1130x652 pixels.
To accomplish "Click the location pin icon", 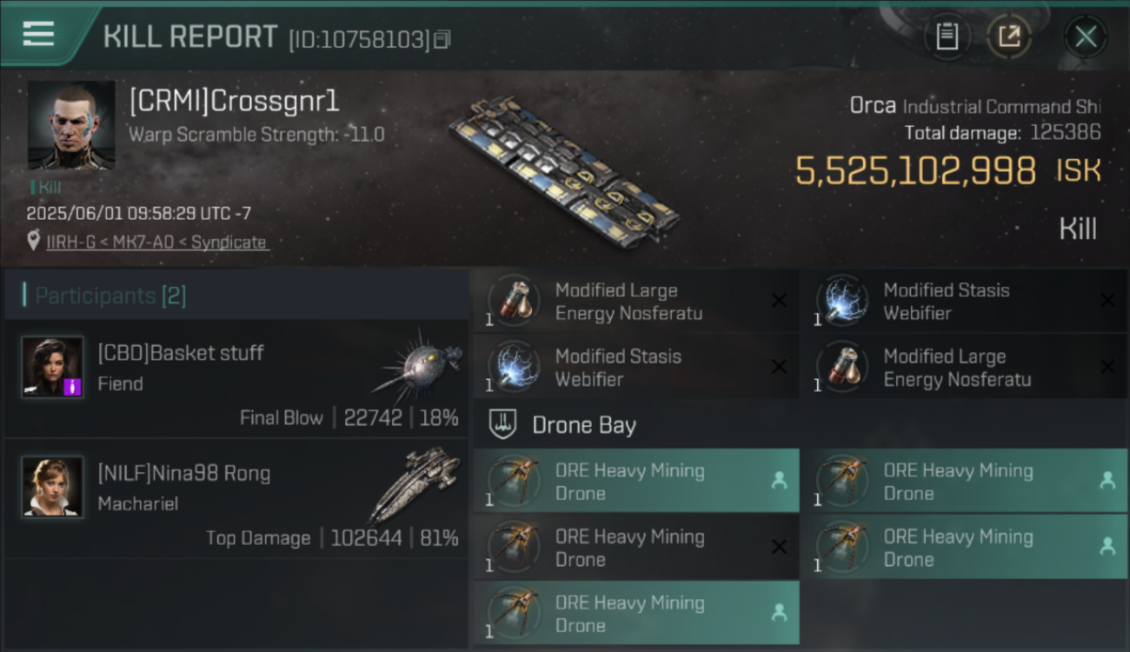I will click(34, 241).
